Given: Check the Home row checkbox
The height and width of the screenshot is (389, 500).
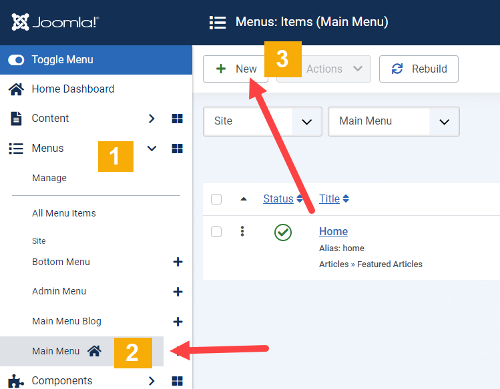Looking at the screenshot, I should 216,232.
